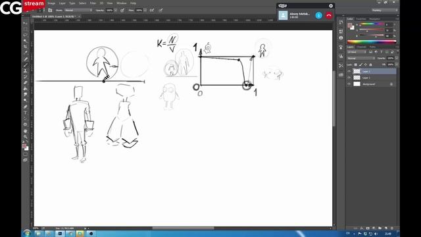Select the Crop tool
The image size is (421, 237).
25,47
